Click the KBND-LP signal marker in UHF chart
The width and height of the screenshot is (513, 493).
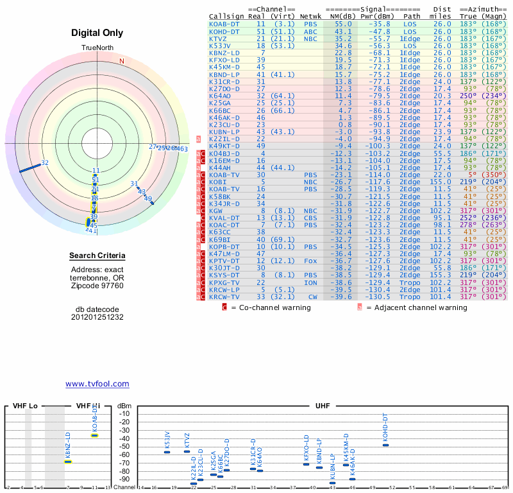click(x=319, y=468)
